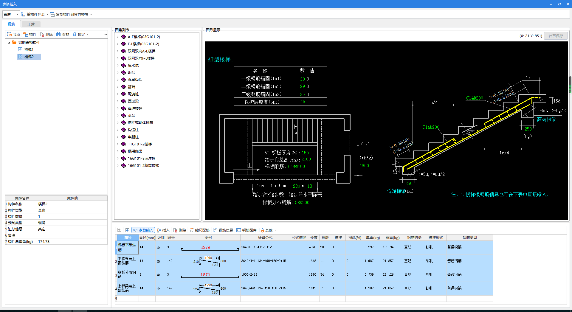Expand the 普通楼梯 atlas category
This screenshot has width=572, height=312.
coord(117,108)
